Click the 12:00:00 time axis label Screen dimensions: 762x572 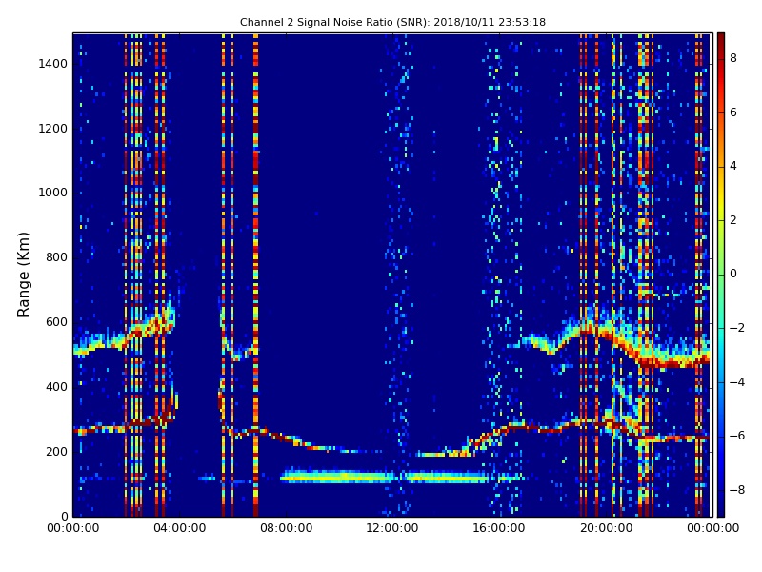[392, 529]
